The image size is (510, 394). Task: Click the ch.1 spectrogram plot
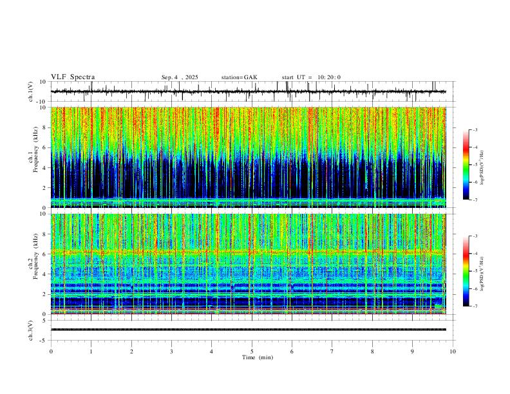click(x=248, y=157)
